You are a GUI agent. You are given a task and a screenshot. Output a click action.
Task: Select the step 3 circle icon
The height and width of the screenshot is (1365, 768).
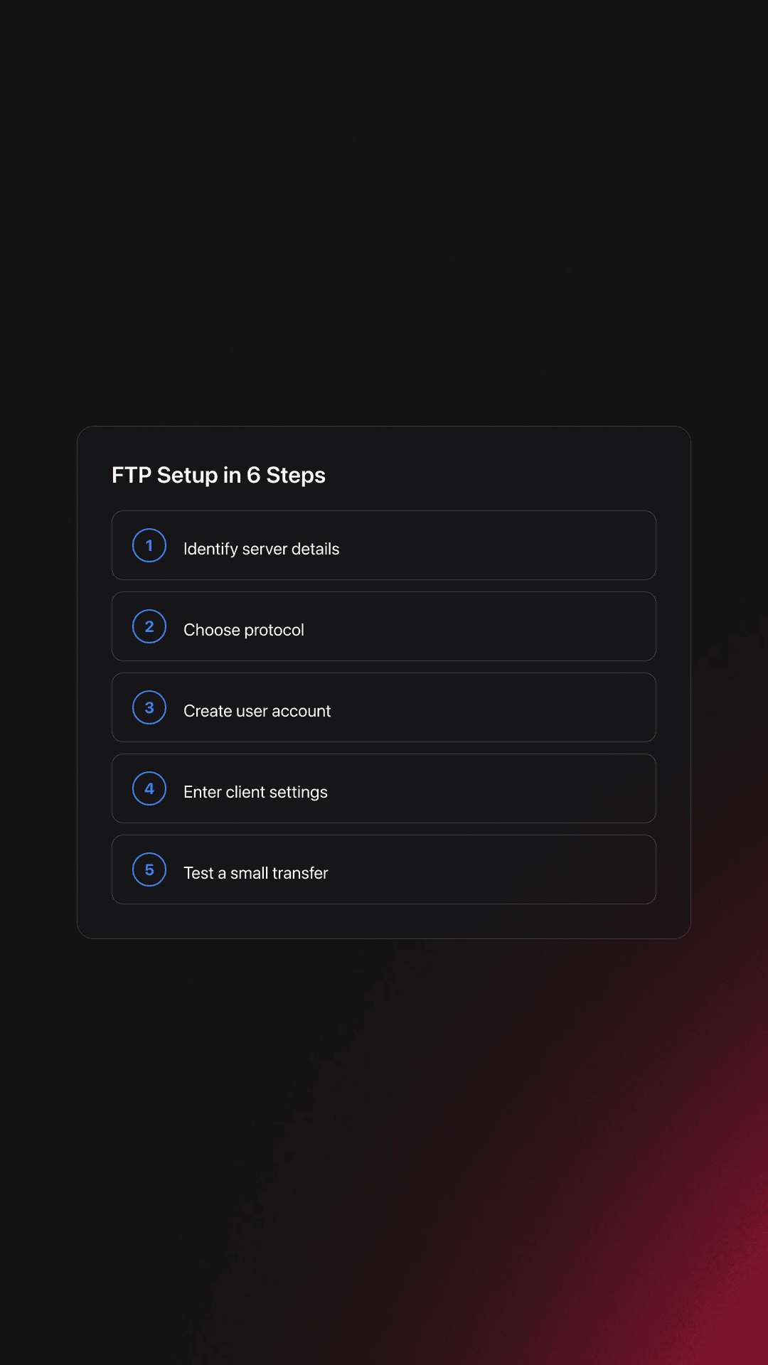pyautogui.click(x=149, y=707)
